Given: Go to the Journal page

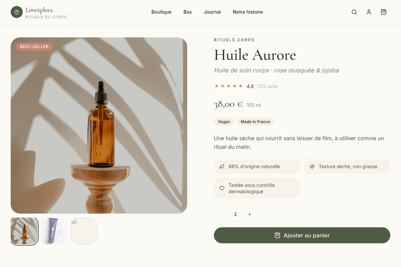Looking at the screenshot, I should pos(212,12).
